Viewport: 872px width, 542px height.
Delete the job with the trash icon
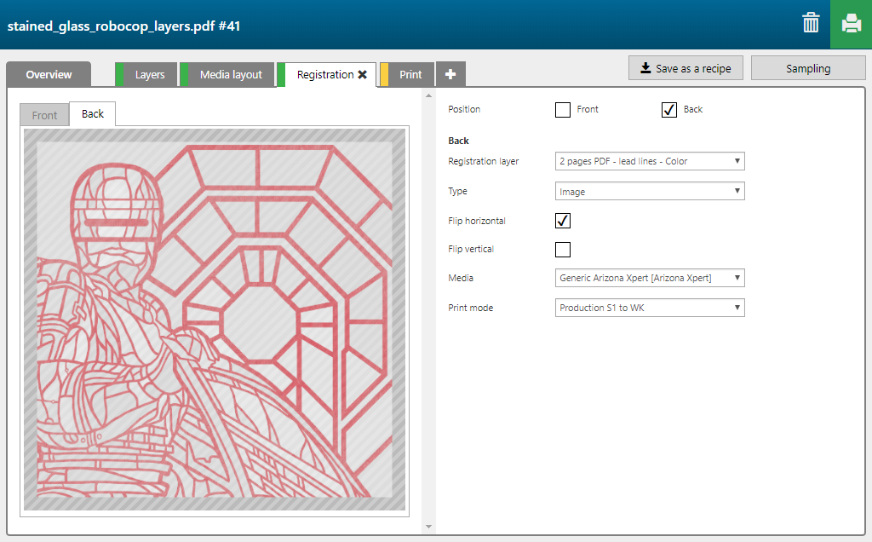point(811,23)
